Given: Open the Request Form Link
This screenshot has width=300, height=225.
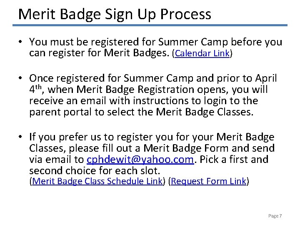Looking at the screenshot, I should [x=209, y=181].
